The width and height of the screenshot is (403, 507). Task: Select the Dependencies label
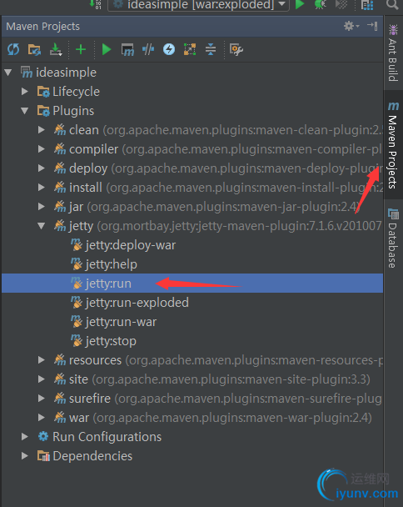[x=92, y=456]
